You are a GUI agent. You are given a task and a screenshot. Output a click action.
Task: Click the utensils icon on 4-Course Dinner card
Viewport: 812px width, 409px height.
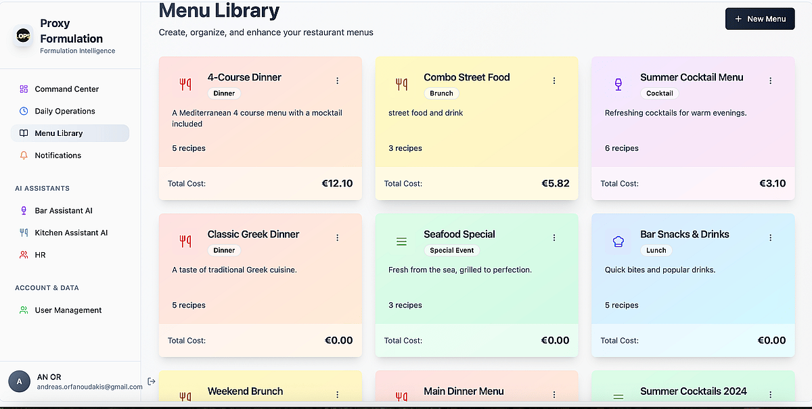(x=185, y=84)
